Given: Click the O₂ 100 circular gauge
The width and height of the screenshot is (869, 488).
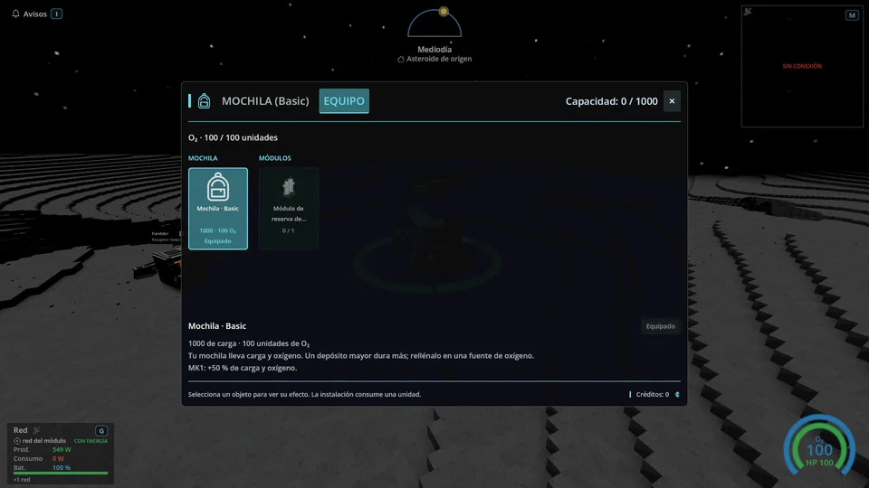Looking at the screenshot, I should 819,446.
